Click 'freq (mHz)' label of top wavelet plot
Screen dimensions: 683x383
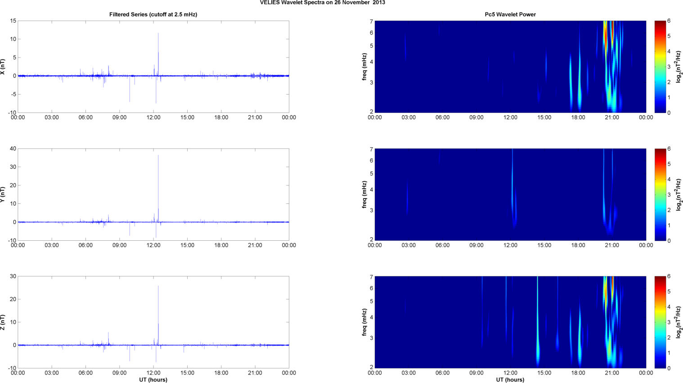[364, 67]
